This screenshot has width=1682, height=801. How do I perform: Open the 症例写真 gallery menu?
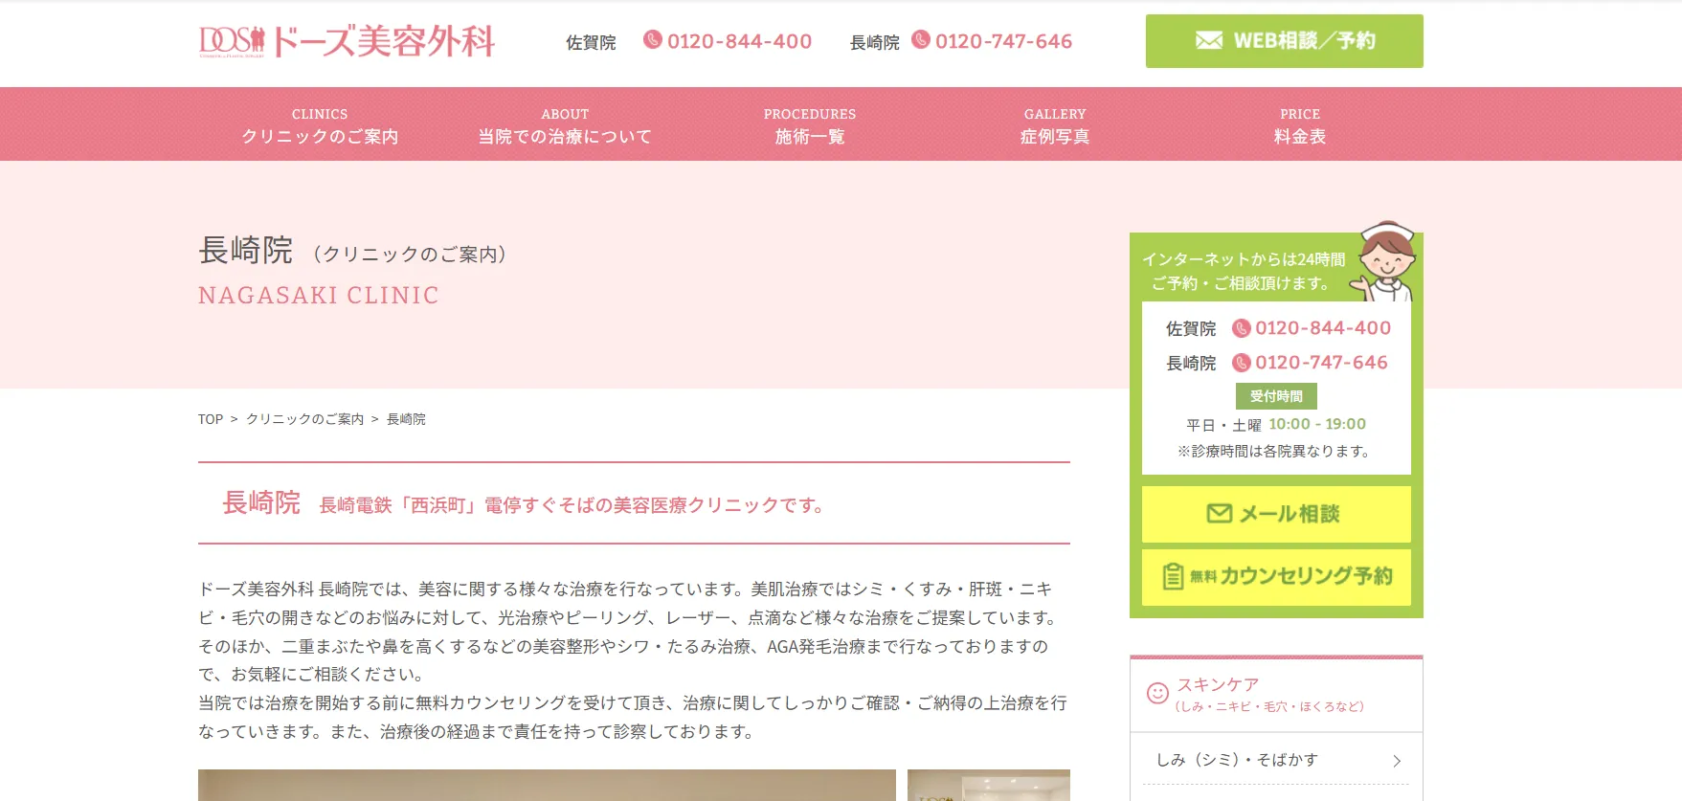coord(1055,125)
